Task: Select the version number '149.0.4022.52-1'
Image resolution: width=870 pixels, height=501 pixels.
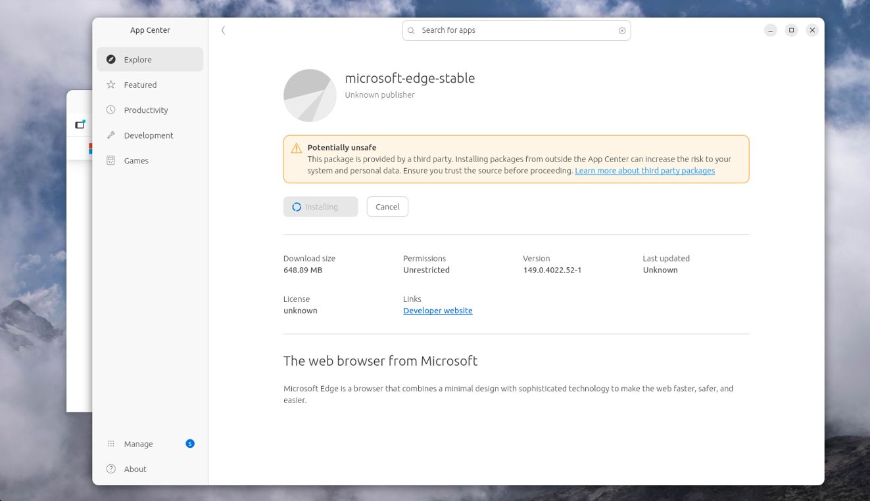Action: pyautogui.click(x=552, y=270)
